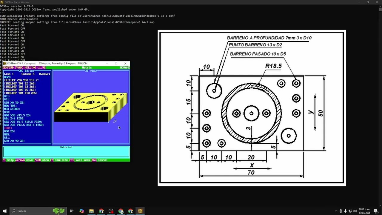This screenshot has width=382, height=215.
Task: Activate the DOSBox taskbar icon
Action: coord(140,211)
